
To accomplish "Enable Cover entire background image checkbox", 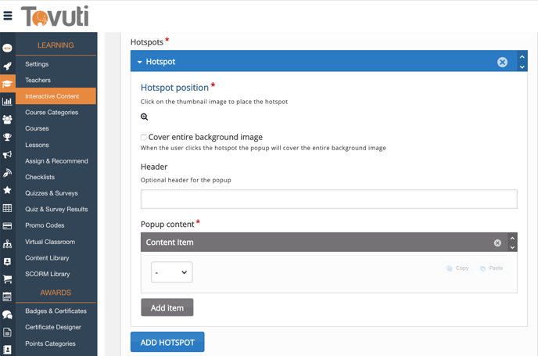I will 144,137.
